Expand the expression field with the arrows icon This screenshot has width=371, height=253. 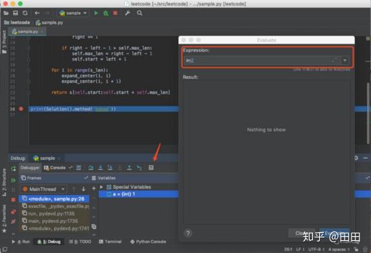(335, 61)
